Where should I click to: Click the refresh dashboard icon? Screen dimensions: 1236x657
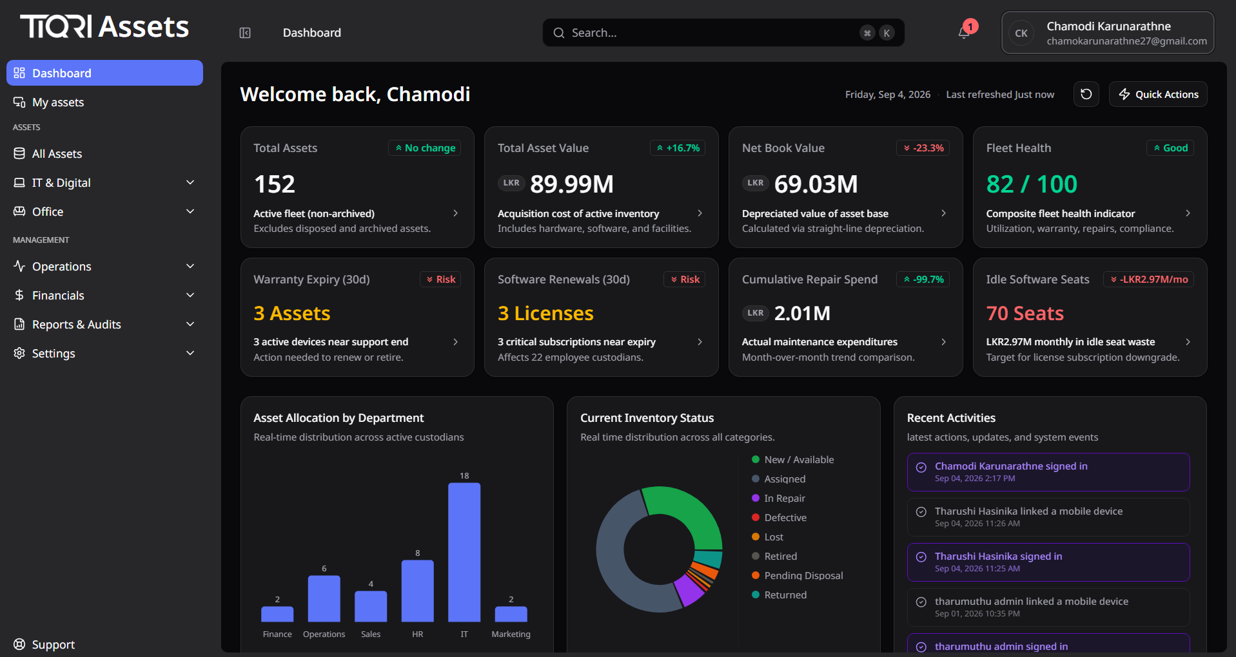(x=1086, y=94)
